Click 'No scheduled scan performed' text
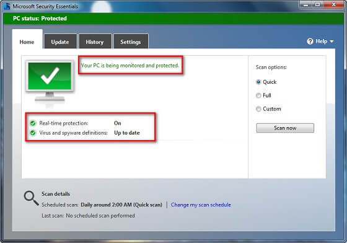Image resolution: width=347 pixels, height=243 pixels. click(x=100, y=216)
